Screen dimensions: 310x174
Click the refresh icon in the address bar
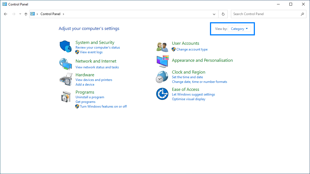click(223, 14)
